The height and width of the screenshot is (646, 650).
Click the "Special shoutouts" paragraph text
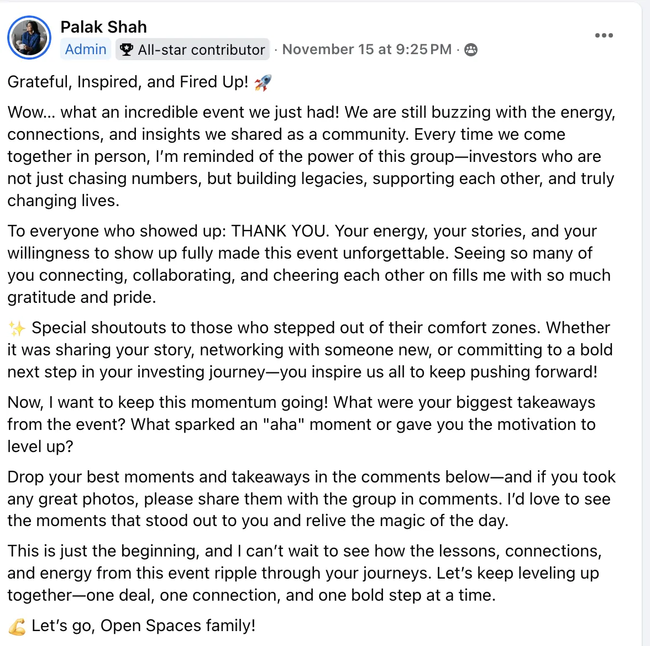pos(310,350)
